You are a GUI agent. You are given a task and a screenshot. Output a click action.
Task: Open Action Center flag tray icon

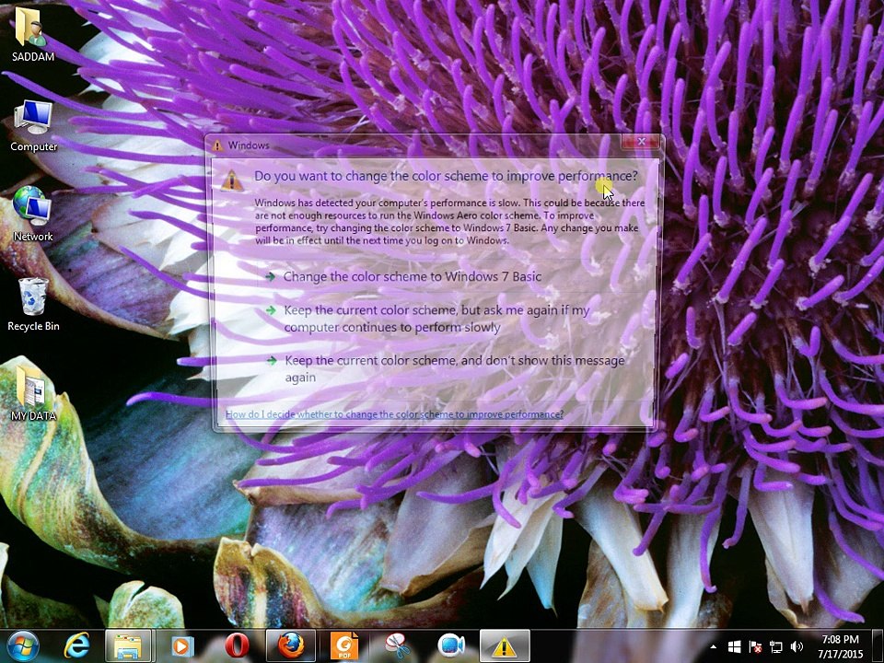755,646
